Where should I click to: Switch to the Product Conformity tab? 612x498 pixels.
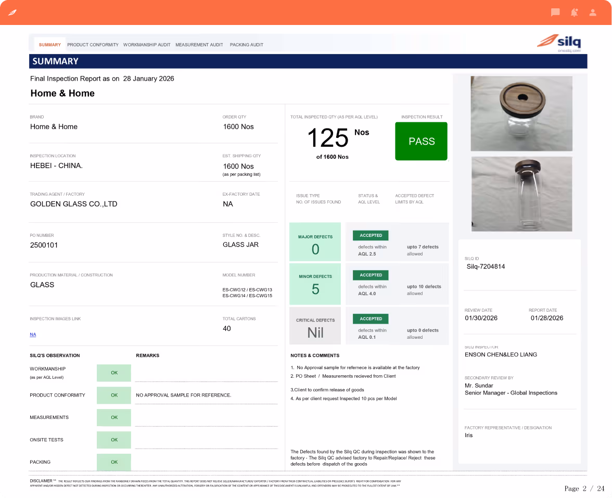93,45
